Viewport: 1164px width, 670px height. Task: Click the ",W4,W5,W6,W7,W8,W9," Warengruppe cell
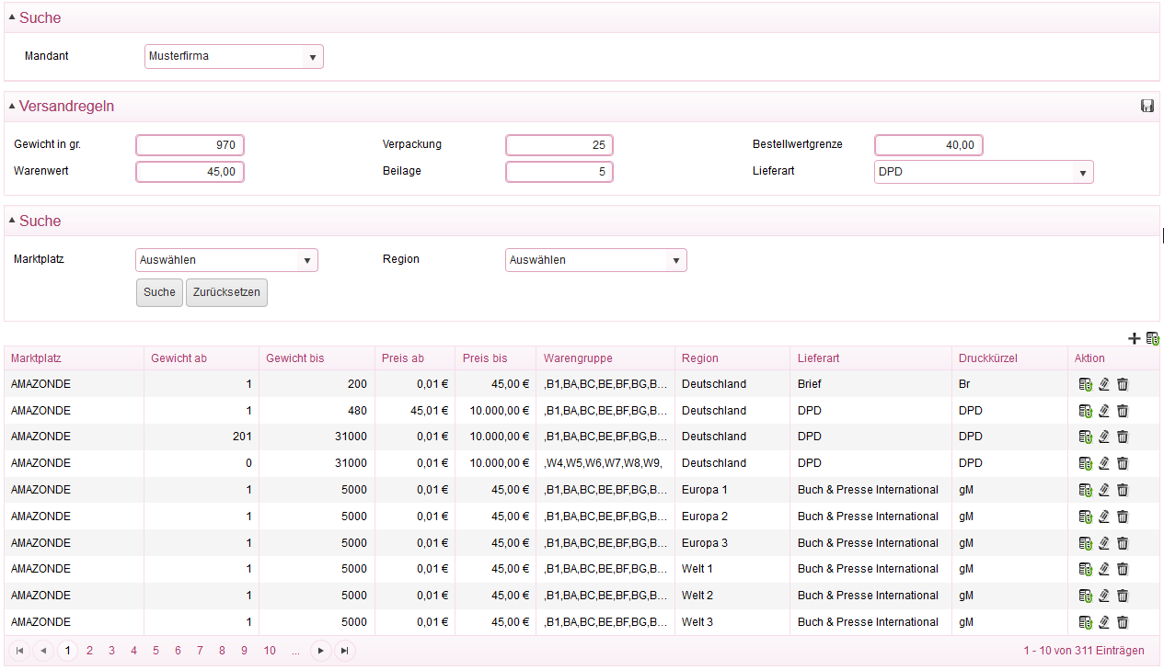click(x=604, y=463)
